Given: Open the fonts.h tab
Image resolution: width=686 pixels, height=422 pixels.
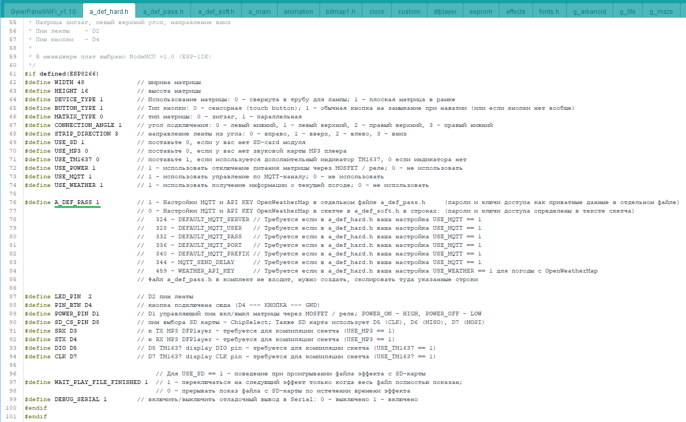Looking at the screenshot, I should point(549,11).
